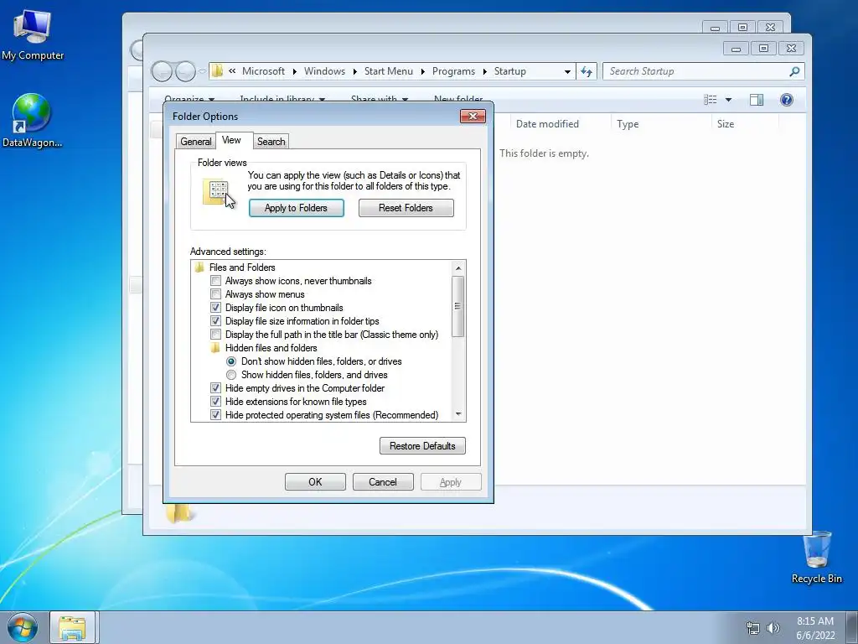
Task: Open the DataWagon desktop shortcut
Action: [x=33, y=121]
